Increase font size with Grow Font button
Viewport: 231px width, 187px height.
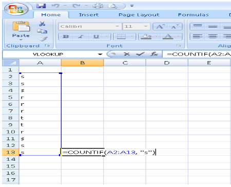click(160, 27)
